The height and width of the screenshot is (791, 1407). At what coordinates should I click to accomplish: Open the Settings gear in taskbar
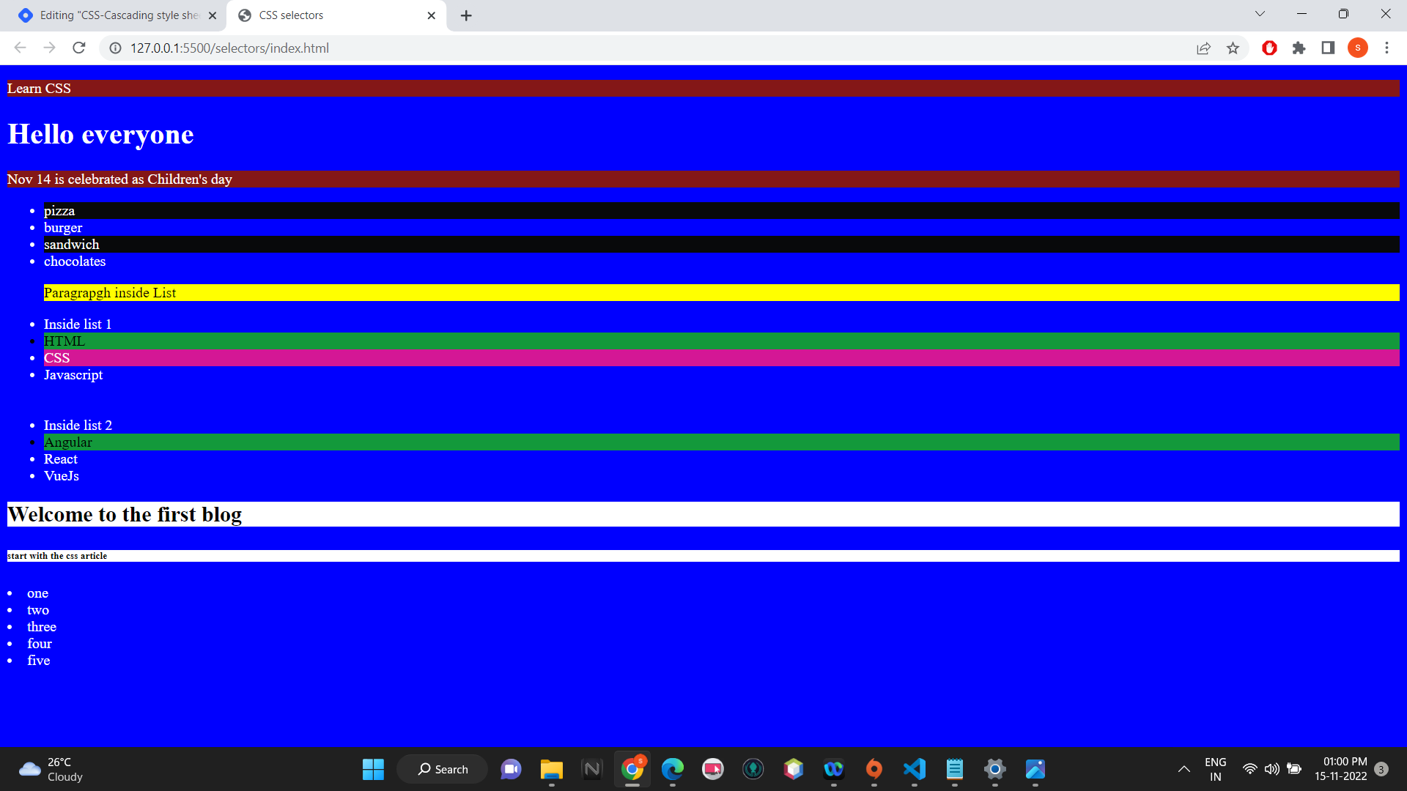pos(994,769)
